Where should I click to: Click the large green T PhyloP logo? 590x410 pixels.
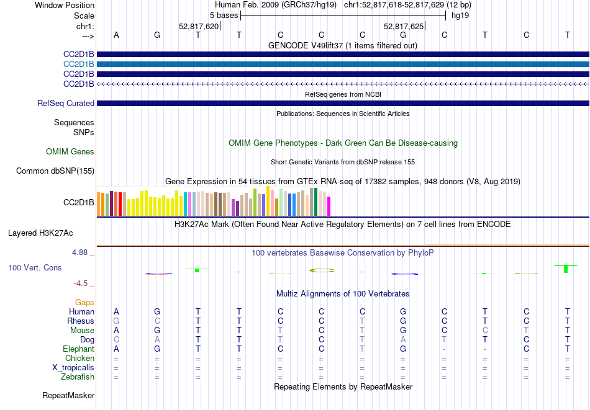(566, 269)
